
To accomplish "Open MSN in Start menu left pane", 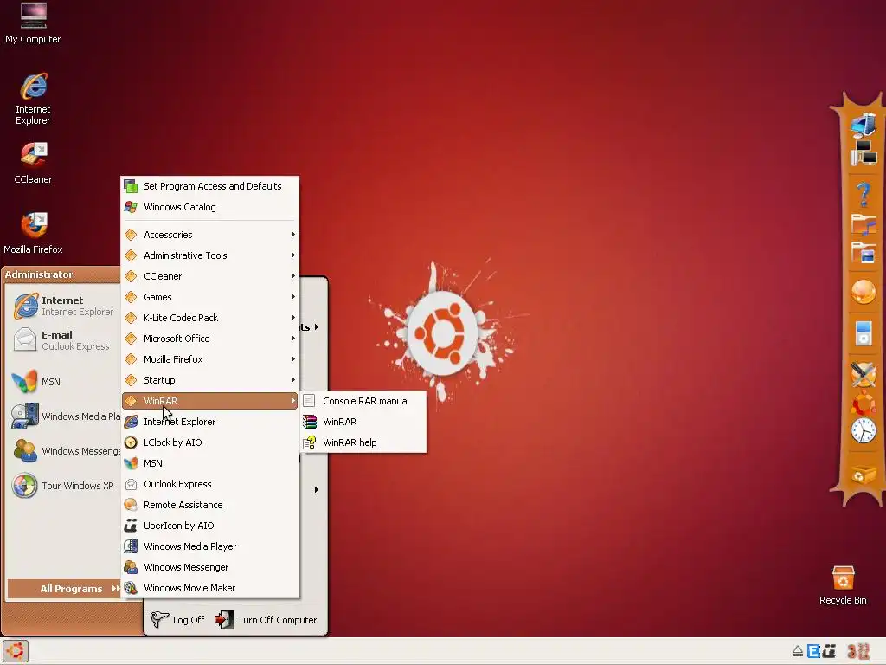I will (63, 382).
